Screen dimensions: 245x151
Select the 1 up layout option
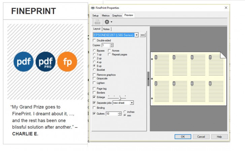coord(94,54)
